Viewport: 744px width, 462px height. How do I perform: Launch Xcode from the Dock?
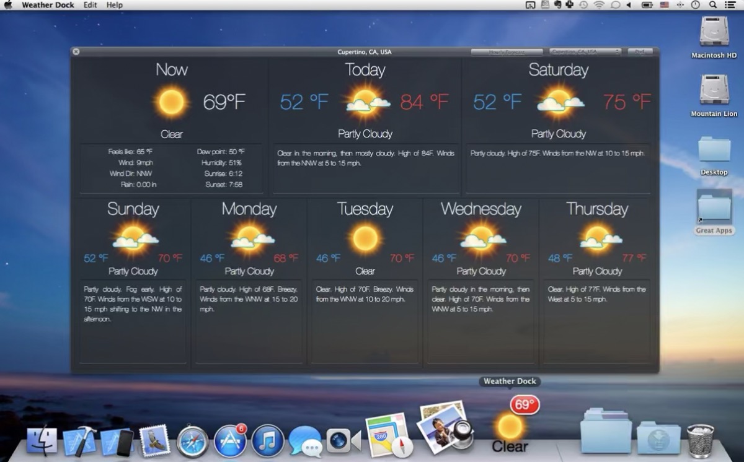79,441
